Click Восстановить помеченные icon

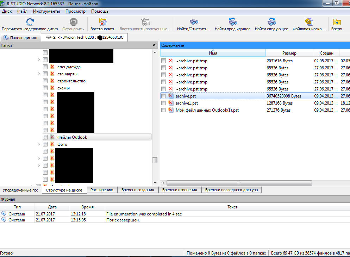[x=145, y=22]
